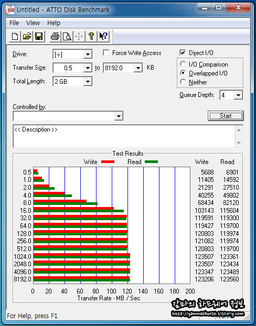Click the green Read legend swatch
Viewport: 256px width, 326px height.
click(x=151, y=162)
